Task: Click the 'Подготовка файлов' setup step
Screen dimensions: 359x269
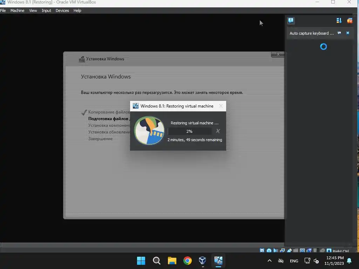Action: (108, 119)
